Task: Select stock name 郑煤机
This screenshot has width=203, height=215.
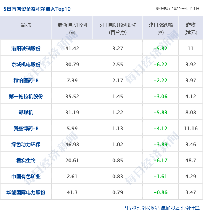Action: [x=26, y=113]
